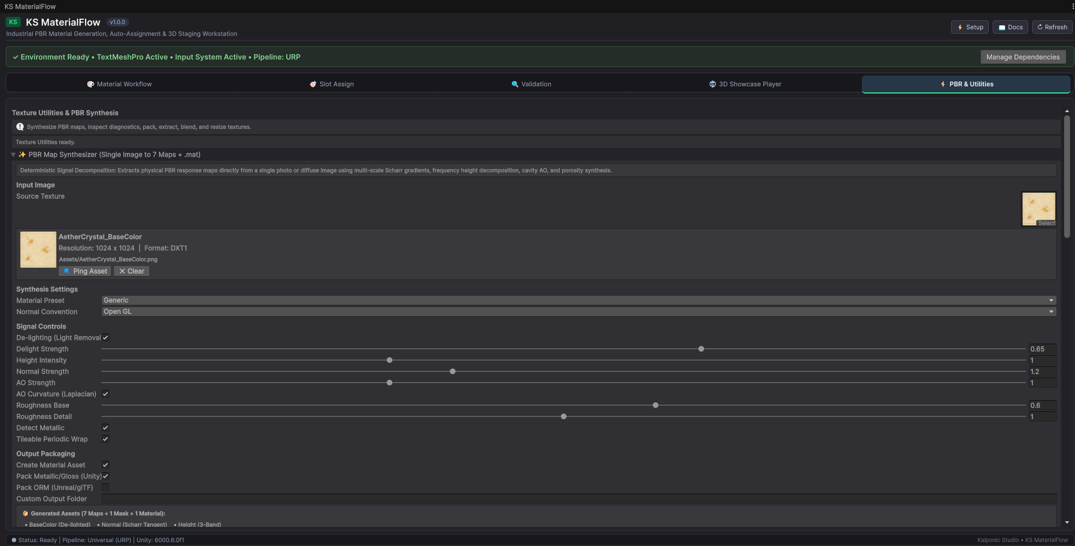This screenshot has height=546, width=1075.
Task: Uncheck Create Material Asset
Action: pos(105,465)
